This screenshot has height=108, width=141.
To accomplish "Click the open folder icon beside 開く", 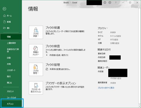I will [4, 28].
